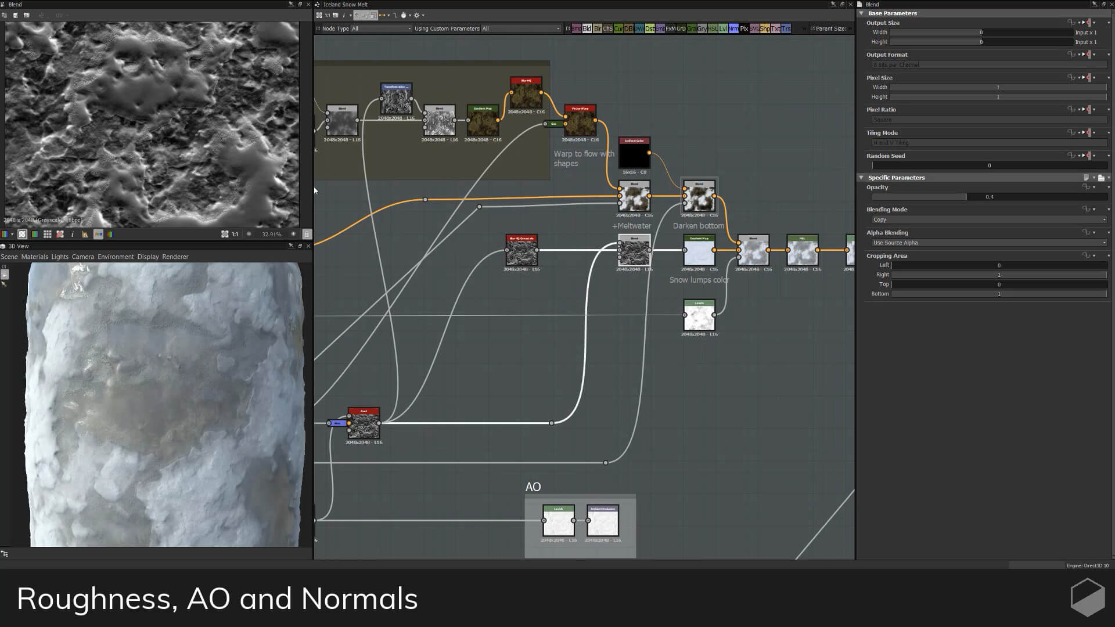The height and width of the screenshot is (627, 1115).
Task: Adjust the Opacity slider at 0.4
Action: pyautogui.click(x=989, y=197)
